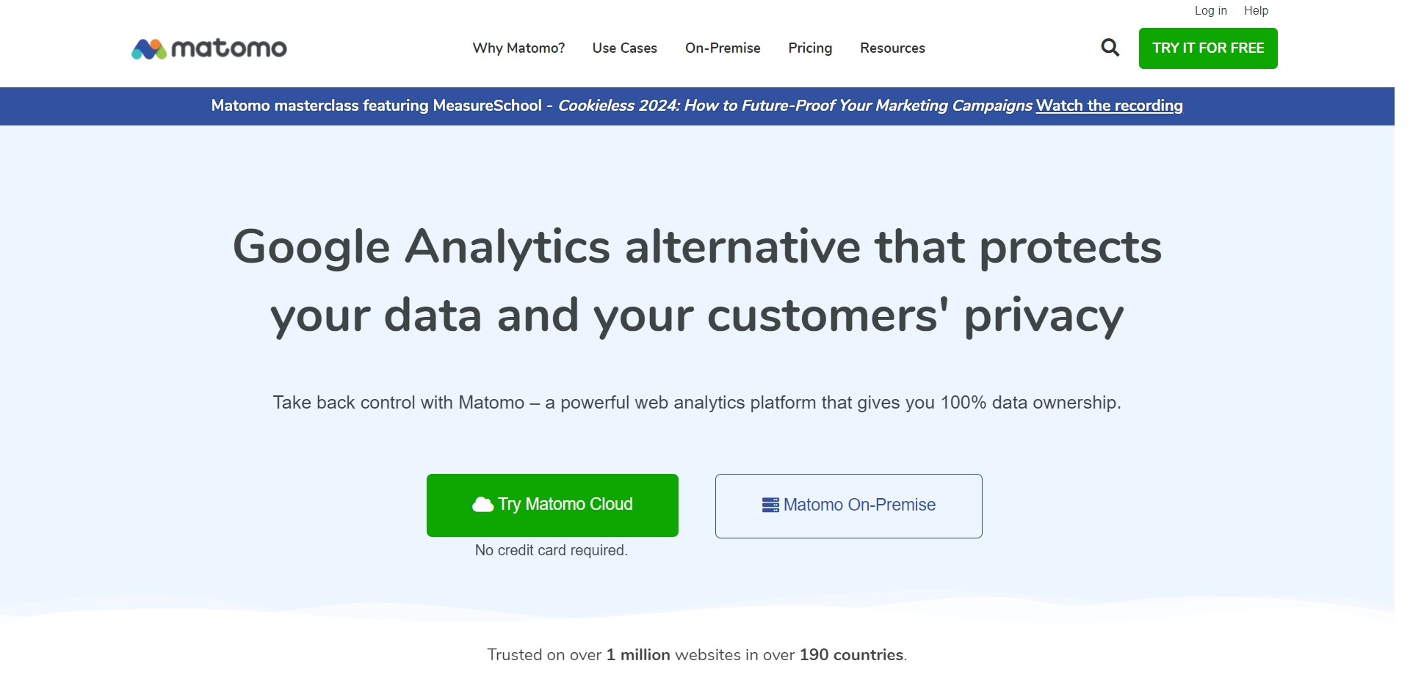The image size is (1410, 691).
Task: Click the Matomo logo icon
Action: point(149,48)
